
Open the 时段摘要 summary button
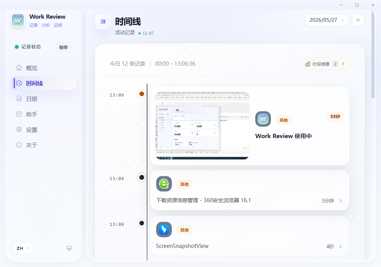point(325,64)
